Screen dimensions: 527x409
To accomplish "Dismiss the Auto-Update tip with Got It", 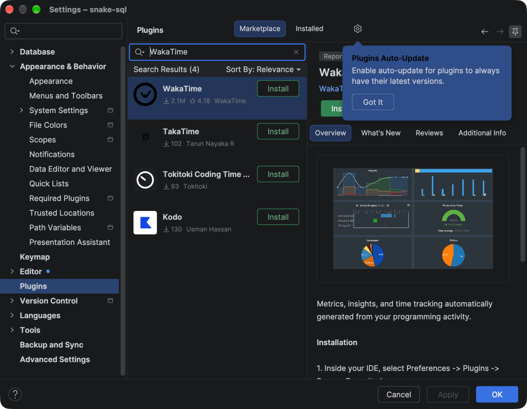I will [x=373, y=102].
